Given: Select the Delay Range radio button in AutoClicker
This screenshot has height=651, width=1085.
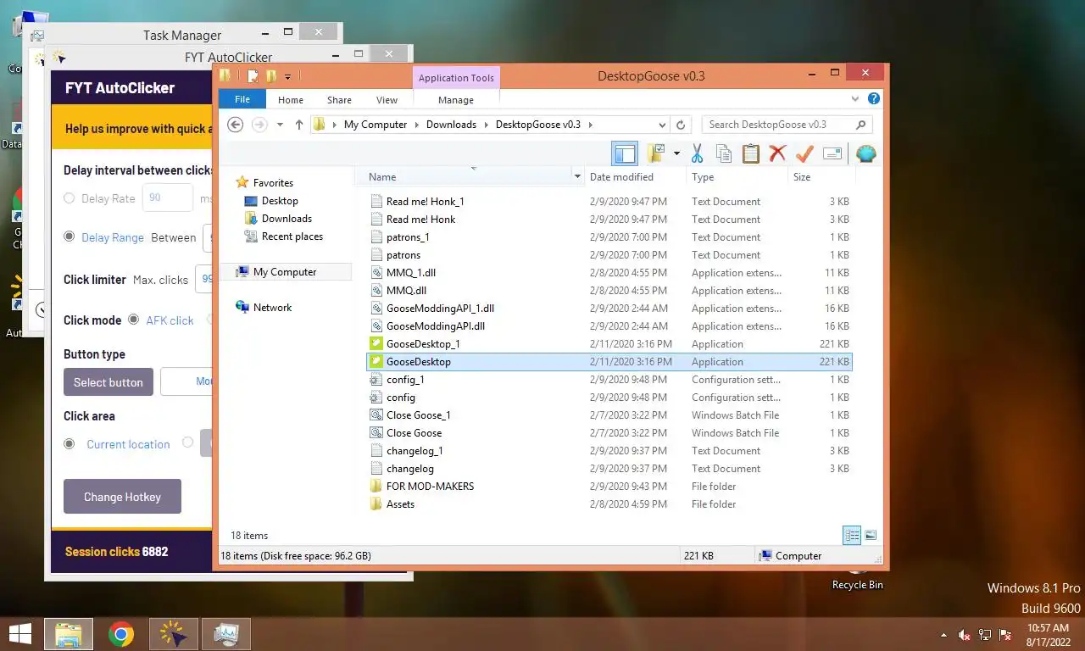Looking at the screenshot, I should pyautogui.click(x=70, y=236).
